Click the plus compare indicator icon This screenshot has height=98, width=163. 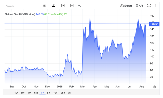(72, 6)
